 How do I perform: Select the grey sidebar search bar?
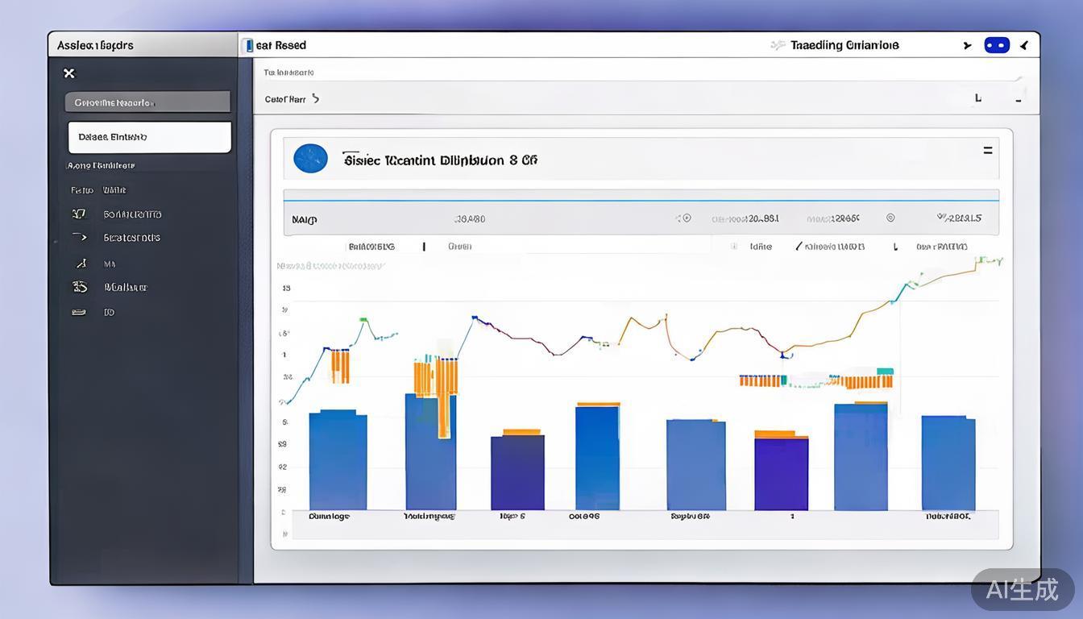coord(147,102)
